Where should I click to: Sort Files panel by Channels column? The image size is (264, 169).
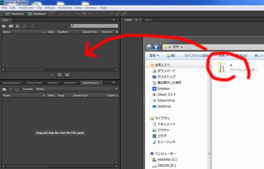tap(107, 32)
